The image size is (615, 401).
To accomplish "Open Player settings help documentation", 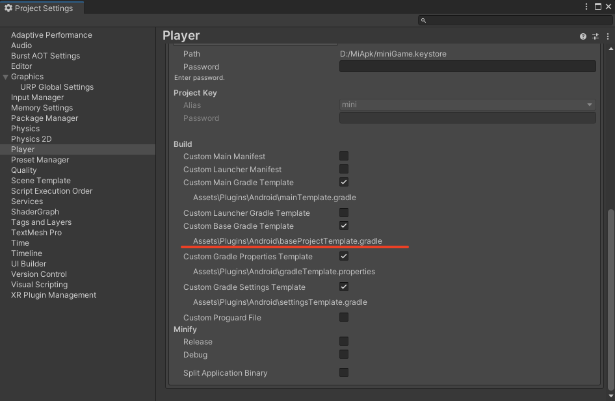I will [x=582, y=36].
